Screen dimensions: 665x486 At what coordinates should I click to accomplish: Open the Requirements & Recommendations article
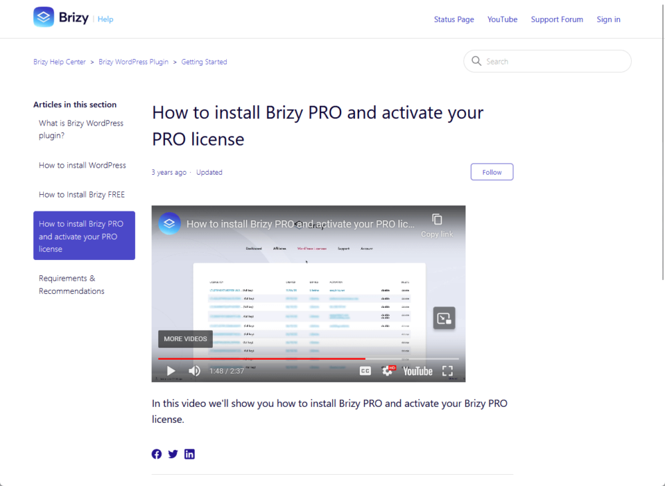(71, 285)
